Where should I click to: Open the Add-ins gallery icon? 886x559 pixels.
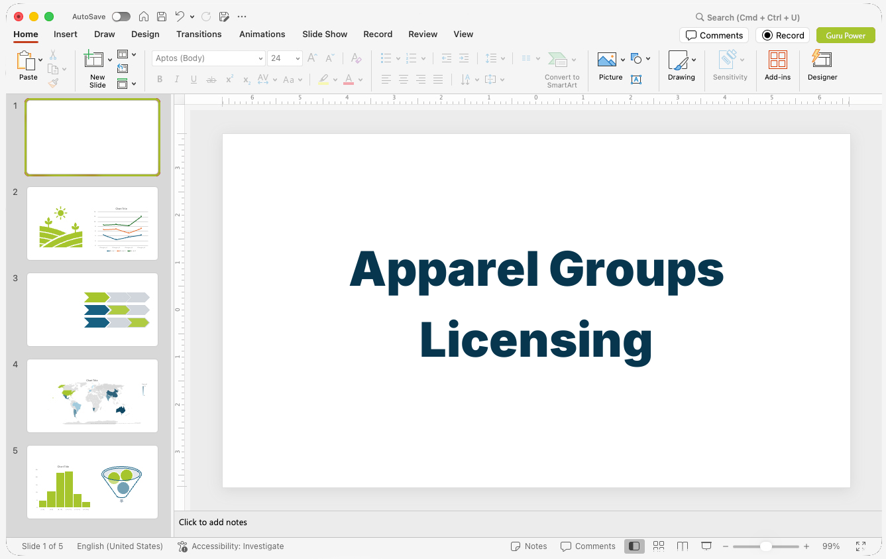pos(778,60)
